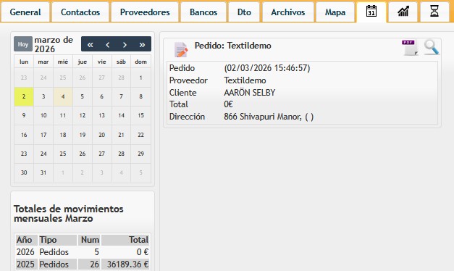
Task: Click the address '866 Shivapuri Manor, ( )'
Action: pyautogui.click(x=269, y=117)
